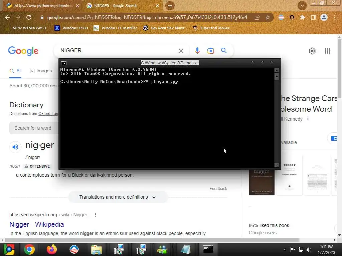
Task: Click the padlock site info icon
Action: pos(42,17)
